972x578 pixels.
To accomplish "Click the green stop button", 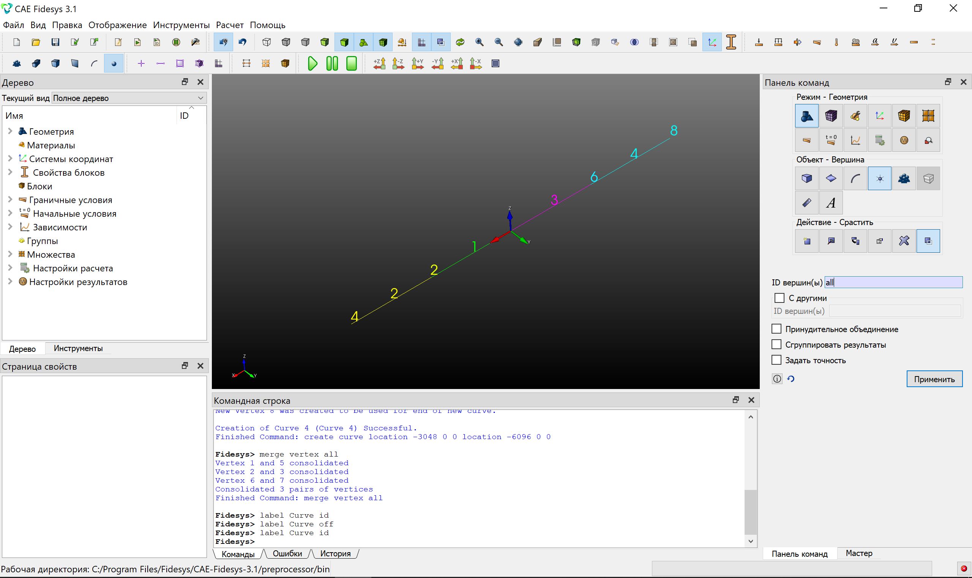I will pos(351,63).
